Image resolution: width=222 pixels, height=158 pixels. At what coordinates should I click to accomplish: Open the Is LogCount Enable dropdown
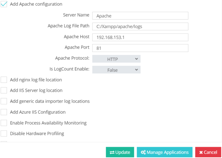[x=116, y=70]
